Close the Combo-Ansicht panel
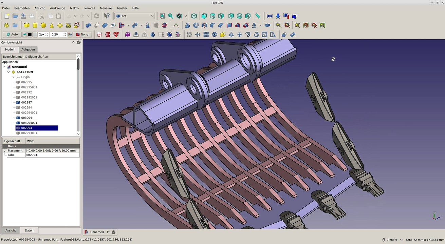The width and height of the screenshot is (445, 244). coord(79,42)
